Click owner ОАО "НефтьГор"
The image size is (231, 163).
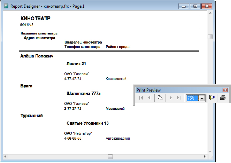coord(78,133)
